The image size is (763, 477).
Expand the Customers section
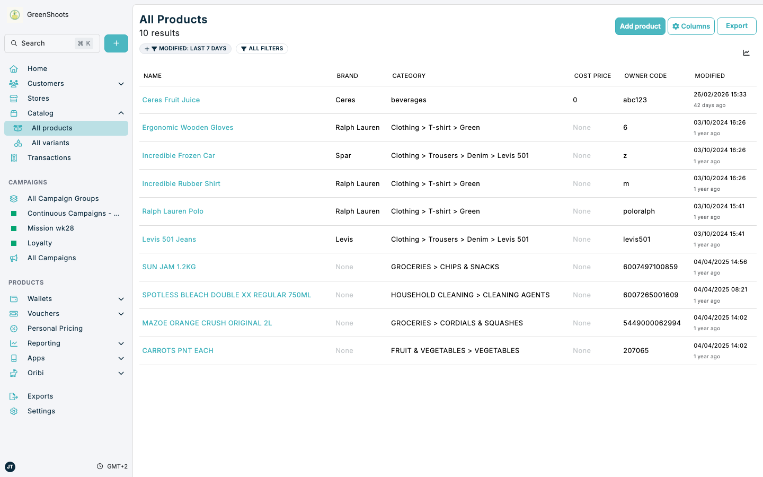pyautogui.click(x=121, y=83)
